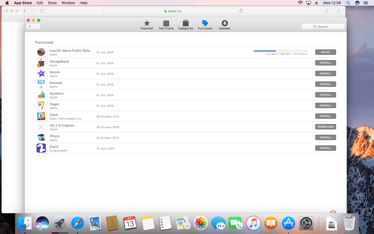The width and height of the screenshot is (374, 234).
Task: Open iTunes from the Dock
Action: [253, 223]
